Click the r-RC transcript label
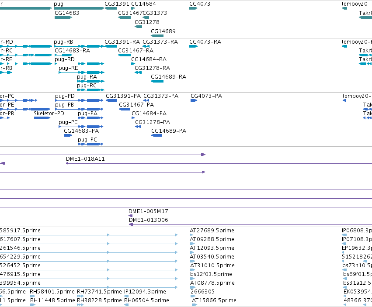 pos(6,51)
